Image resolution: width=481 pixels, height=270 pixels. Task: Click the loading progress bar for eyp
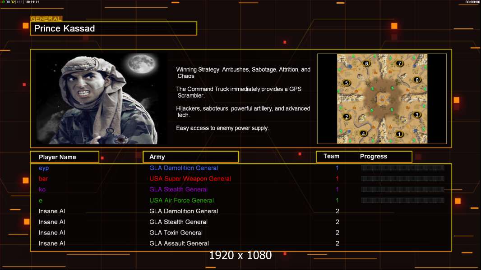(402, 167)
